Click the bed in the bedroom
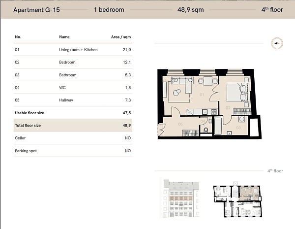This screenshot has height=229, width=295. pos(236,92)
